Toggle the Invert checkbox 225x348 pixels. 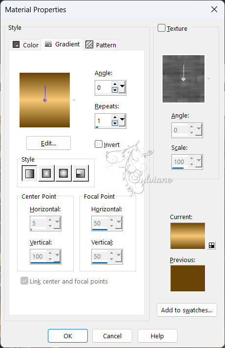(x=99, y=144)
